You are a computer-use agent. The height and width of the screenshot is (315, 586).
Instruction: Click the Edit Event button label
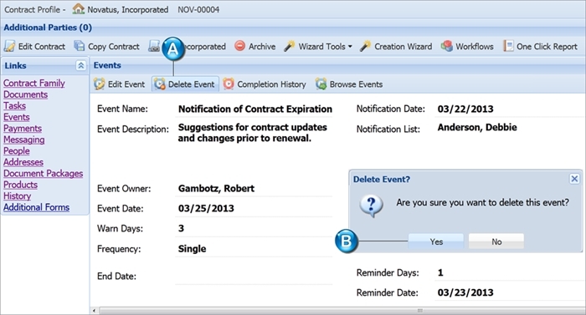[126, 84]
